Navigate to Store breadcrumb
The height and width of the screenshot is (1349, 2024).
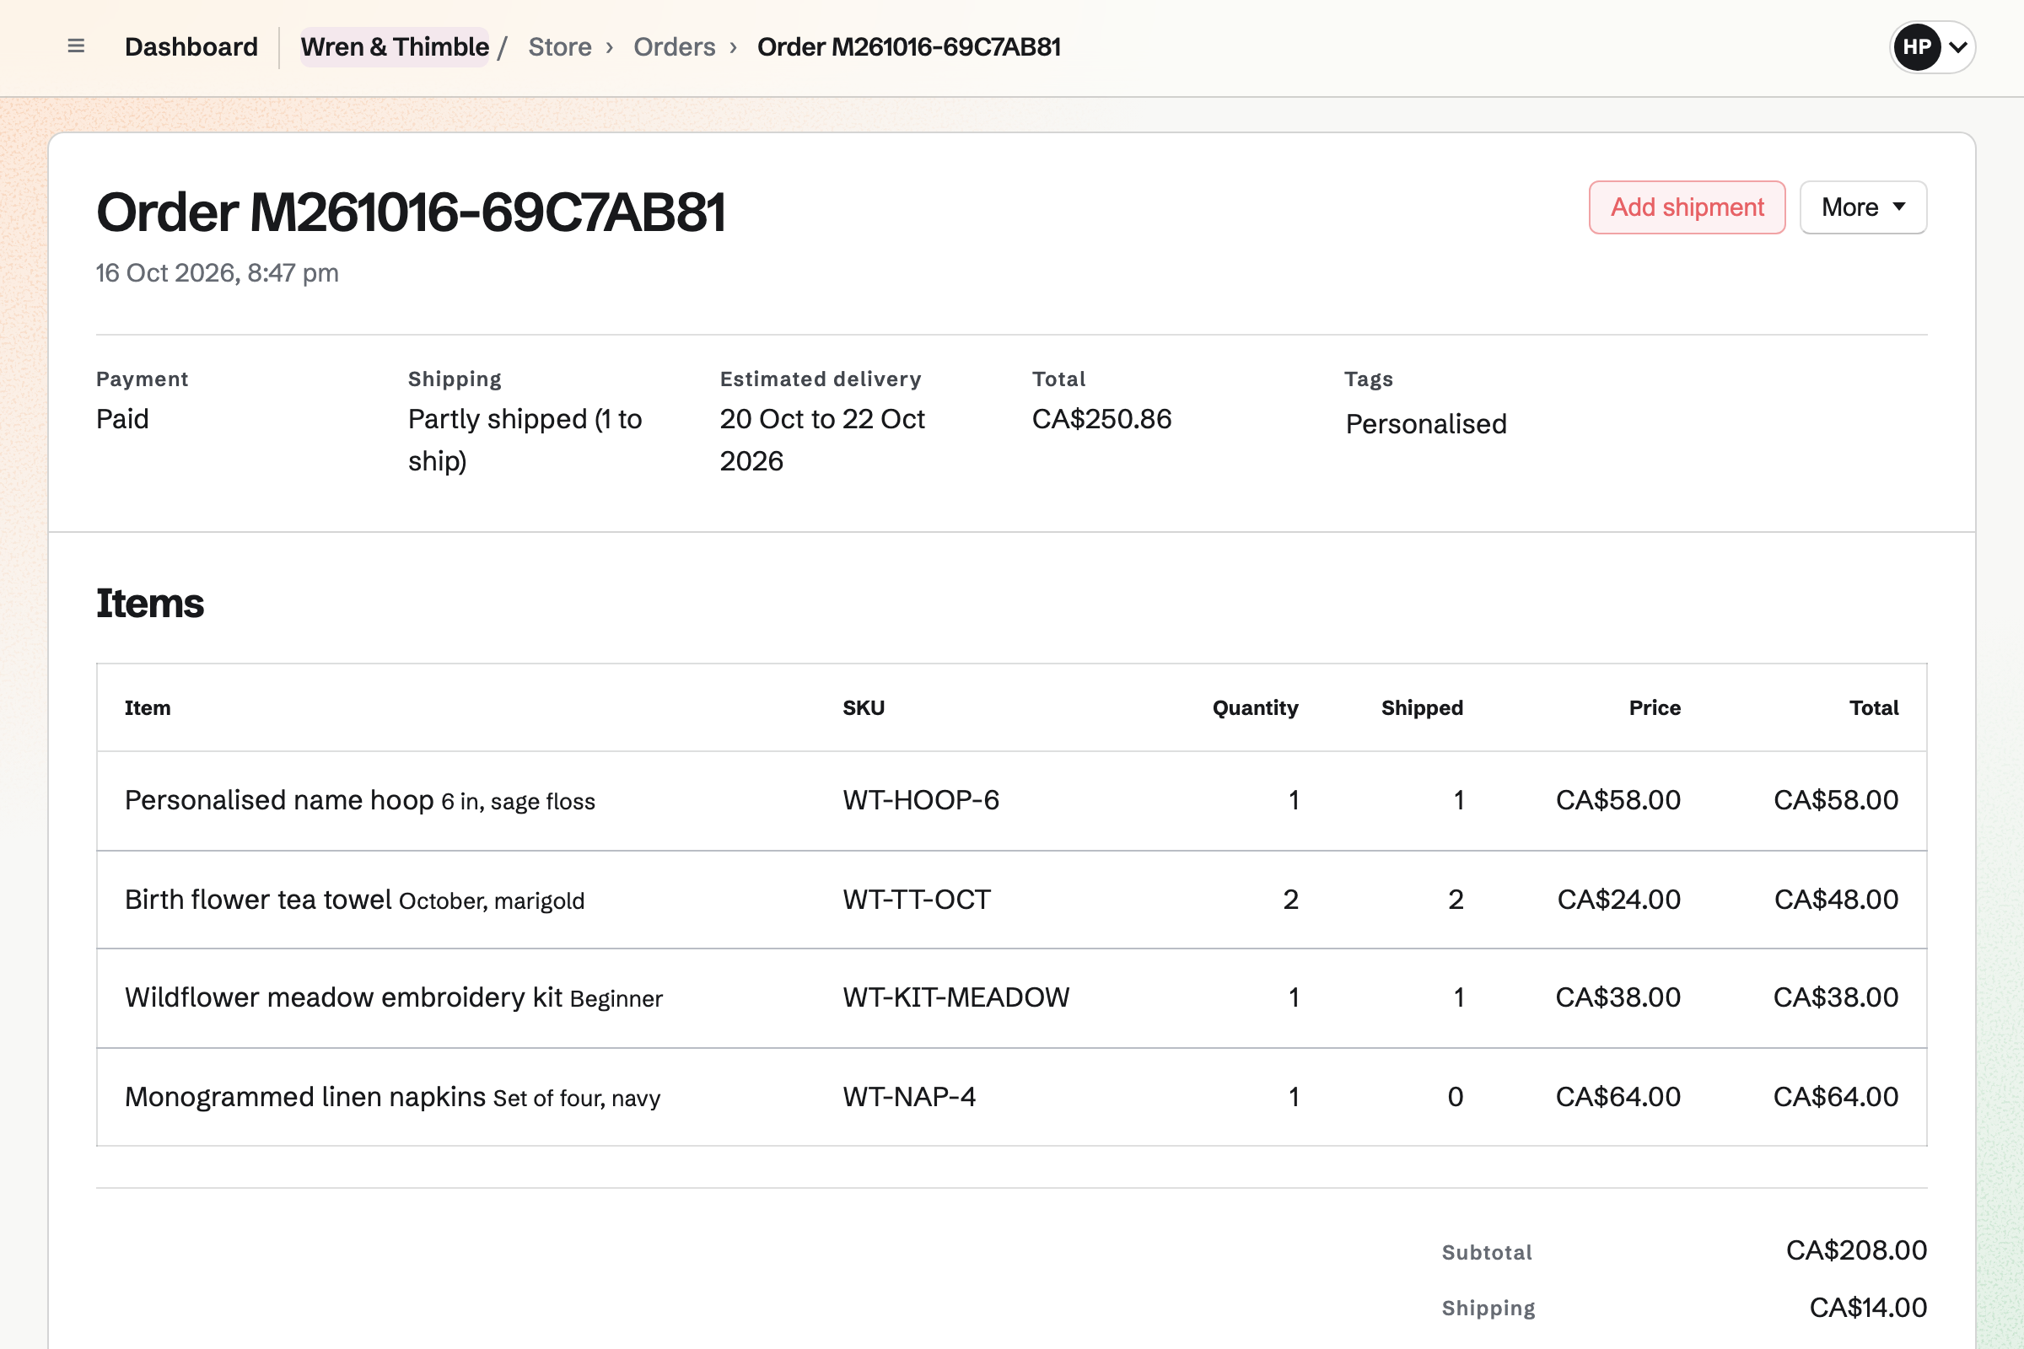click(560, 46)
